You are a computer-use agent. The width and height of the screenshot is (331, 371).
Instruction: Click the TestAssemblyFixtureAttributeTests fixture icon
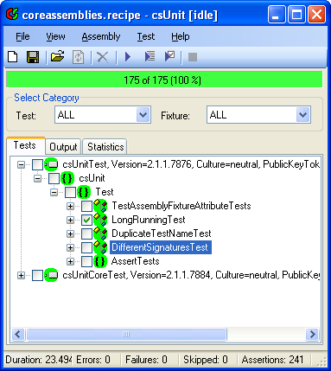(x=100, y=206)
